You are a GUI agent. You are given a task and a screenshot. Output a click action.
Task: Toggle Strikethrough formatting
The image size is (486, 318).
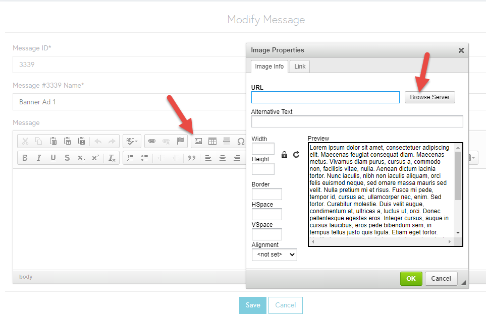click(67, 158)
